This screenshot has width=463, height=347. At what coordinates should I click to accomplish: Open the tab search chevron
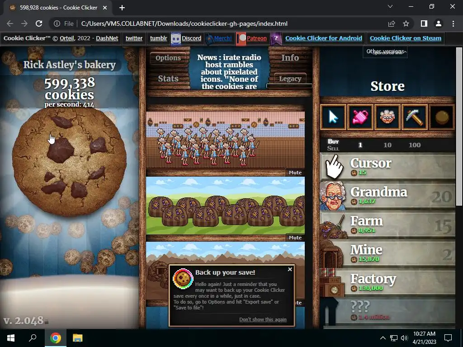pyautogui.click(x=390, y=6)
